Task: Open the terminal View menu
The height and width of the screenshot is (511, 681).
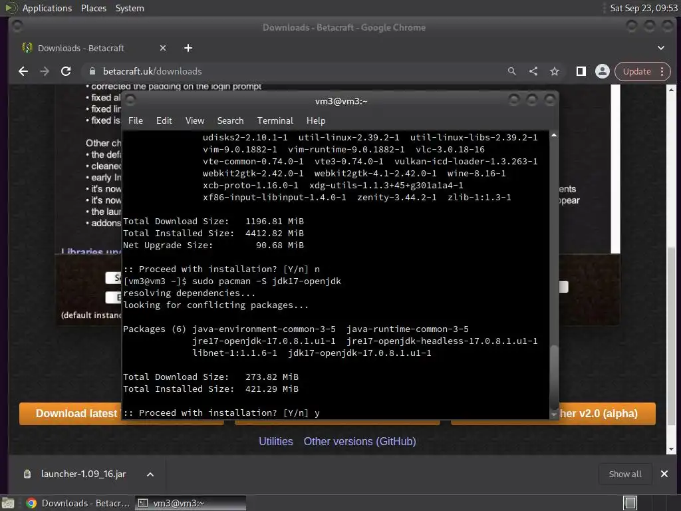Action: (x=195, y=121)
